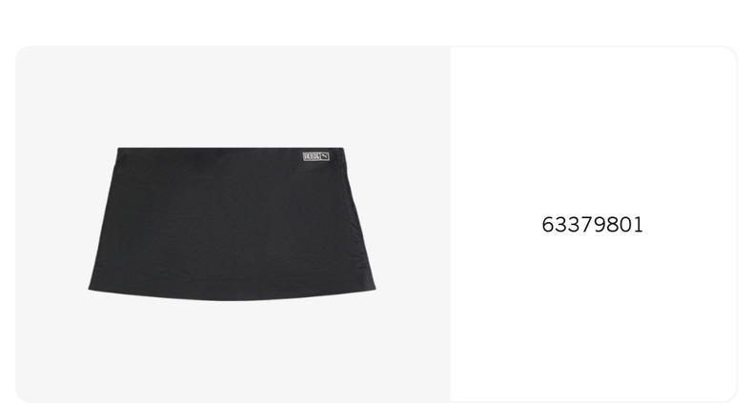Click the left side edge of the skirt
This screenshot has width=753, height=403.
pyautogui.click(x=103, y=218)
